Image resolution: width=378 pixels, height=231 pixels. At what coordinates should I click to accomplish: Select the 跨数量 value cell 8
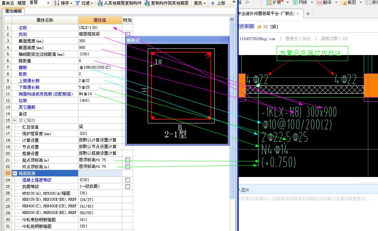tap(100, 61)
